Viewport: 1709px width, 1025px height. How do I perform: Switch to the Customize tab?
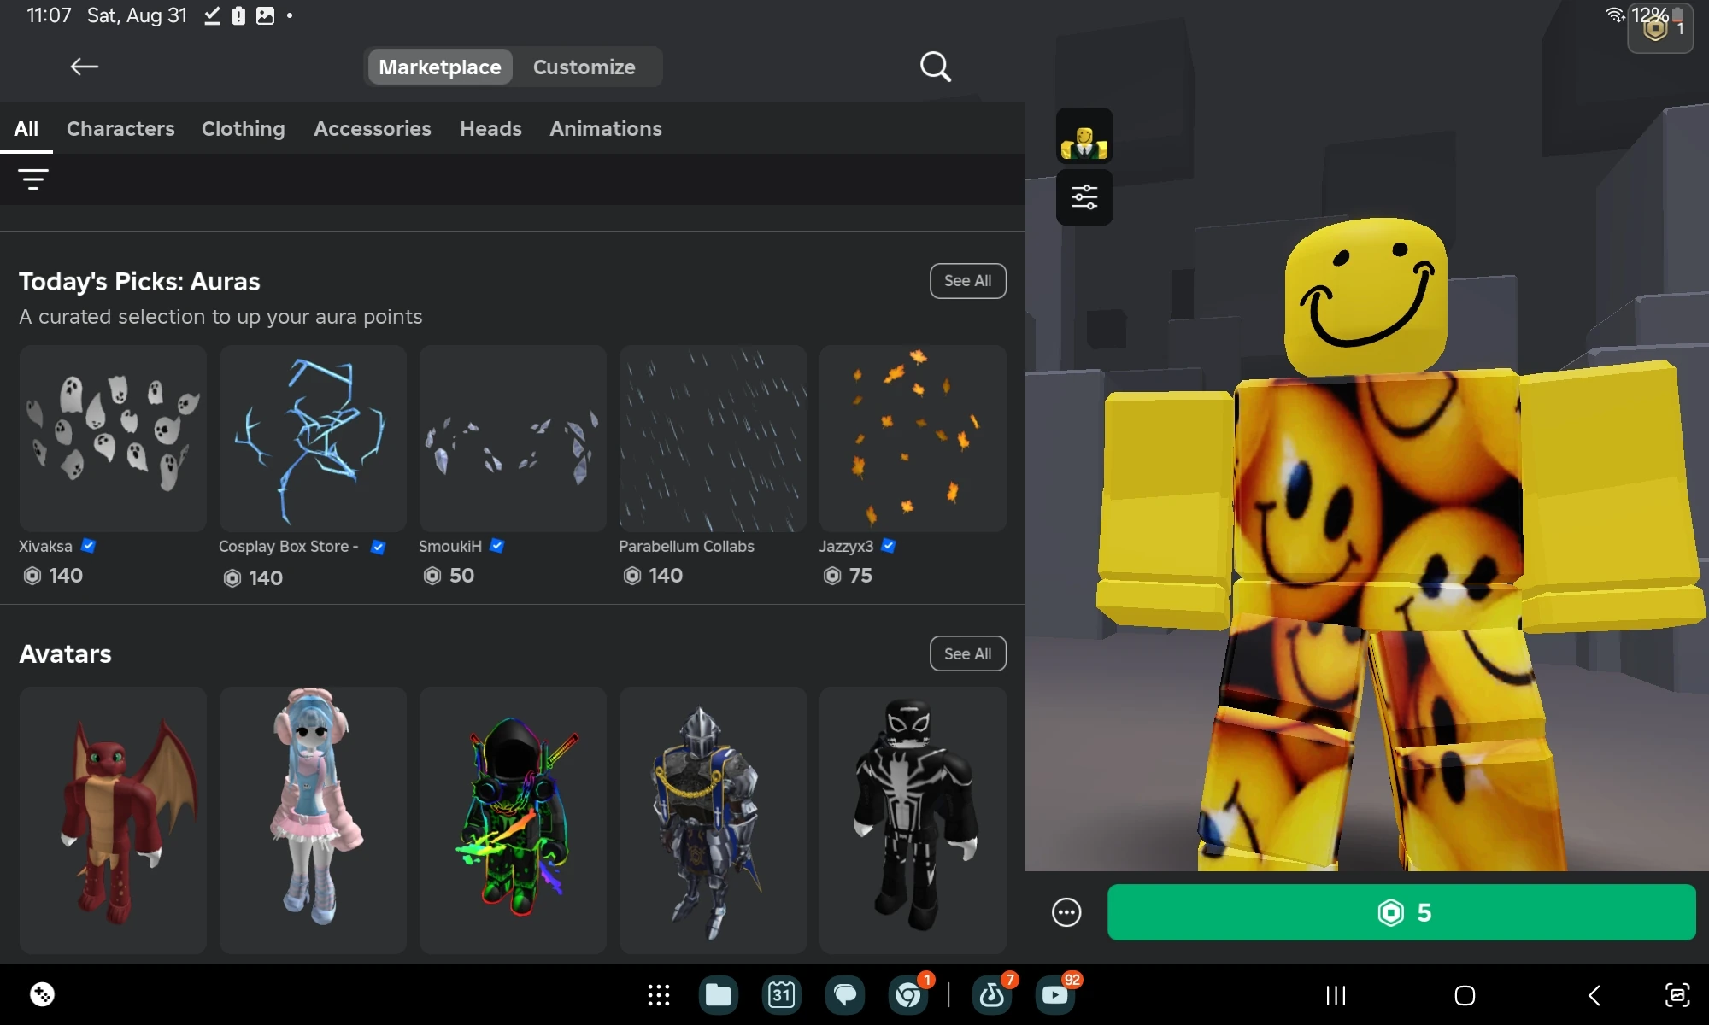[584, 67]
